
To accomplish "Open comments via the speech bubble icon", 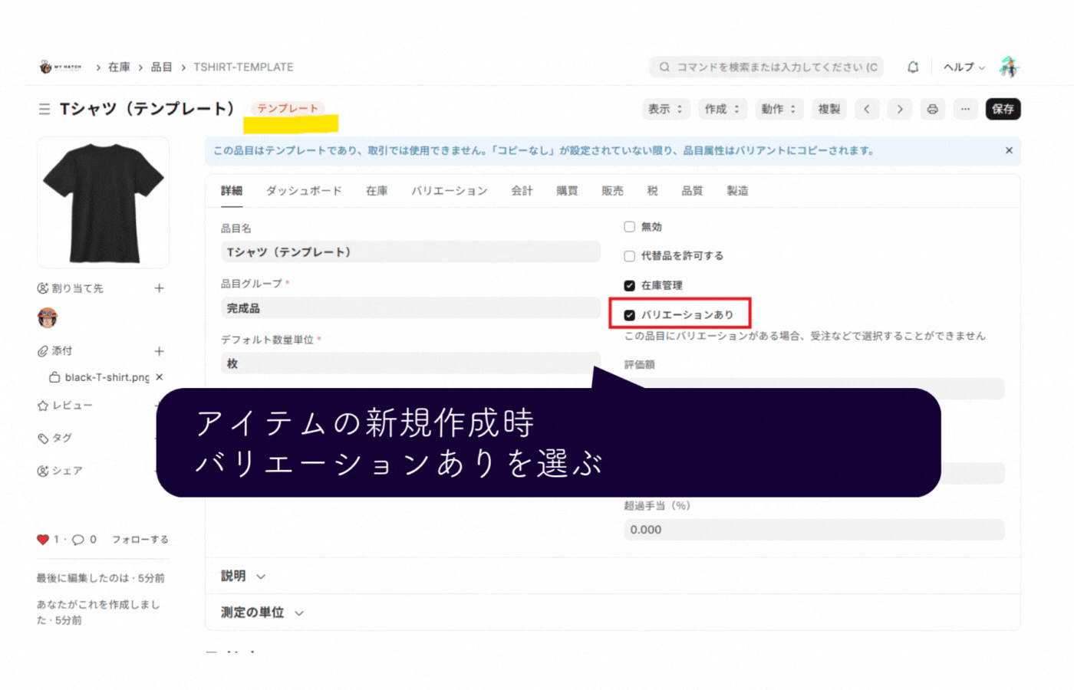I will coord(79,539).
